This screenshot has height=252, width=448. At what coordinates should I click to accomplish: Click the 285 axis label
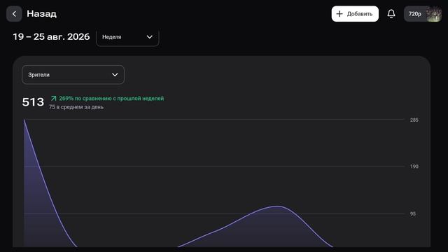tap(414, 120)
